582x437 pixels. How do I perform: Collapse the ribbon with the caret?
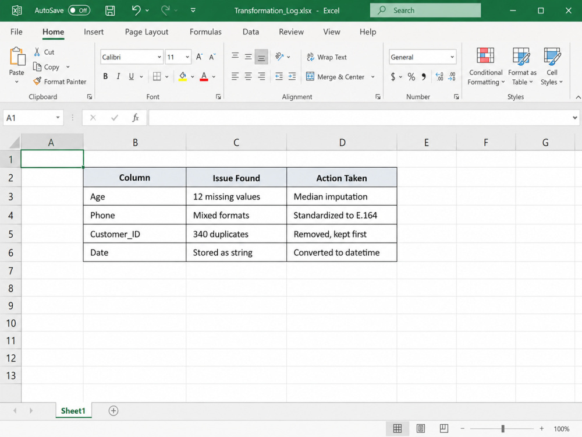[578, 97]
